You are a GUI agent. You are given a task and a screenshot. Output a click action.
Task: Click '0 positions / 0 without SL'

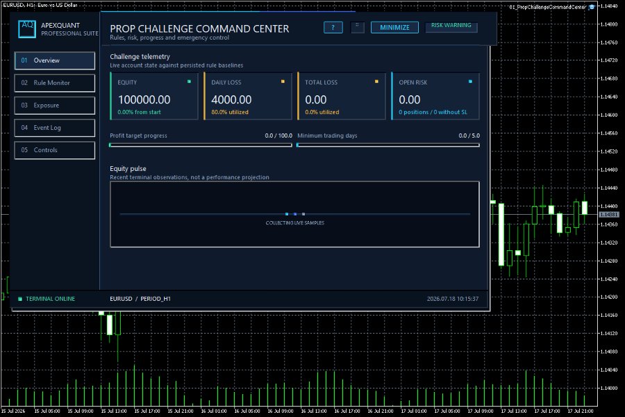point(433,112)
